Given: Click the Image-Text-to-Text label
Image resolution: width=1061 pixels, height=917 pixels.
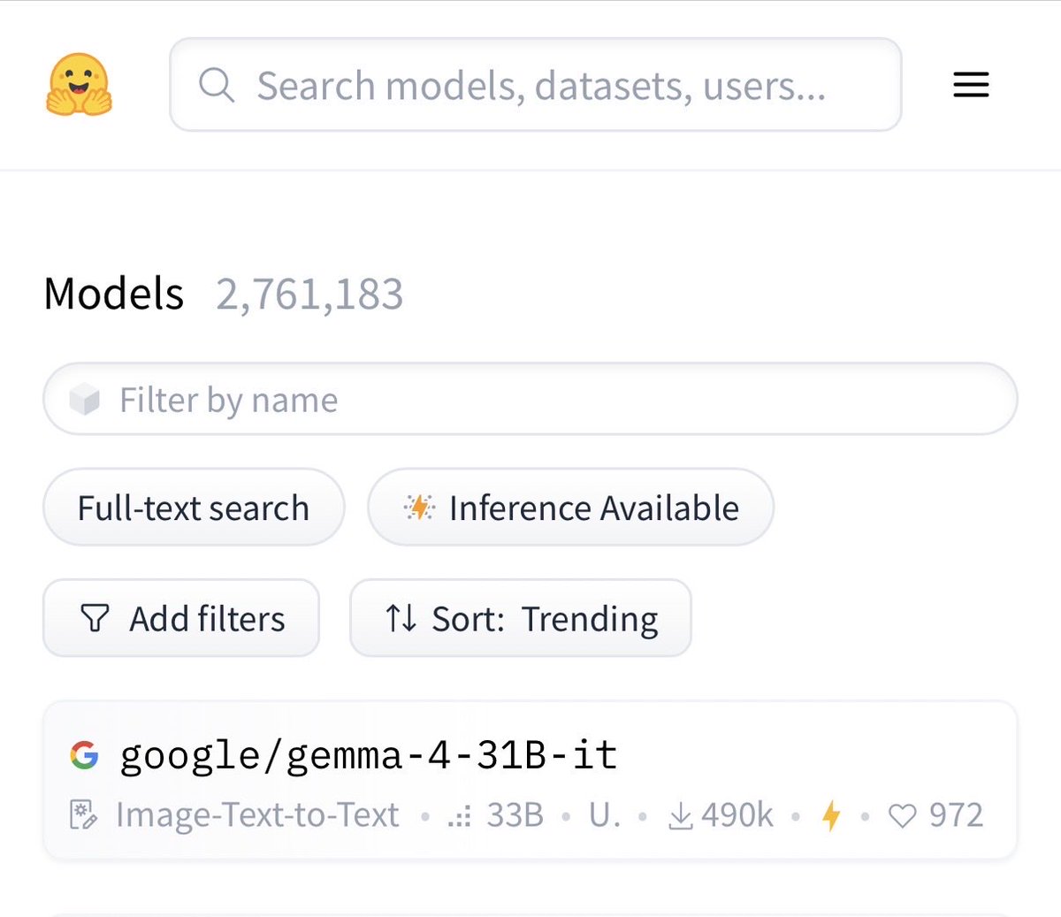Looking at the screenshot, I should point(257,815).
